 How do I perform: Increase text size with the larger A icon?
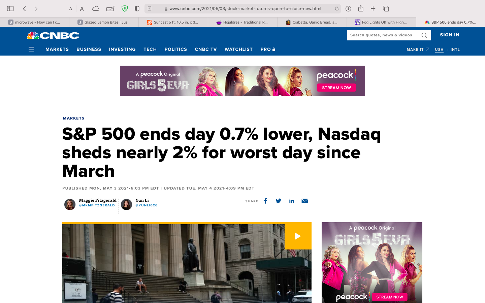tap(82, 8)
